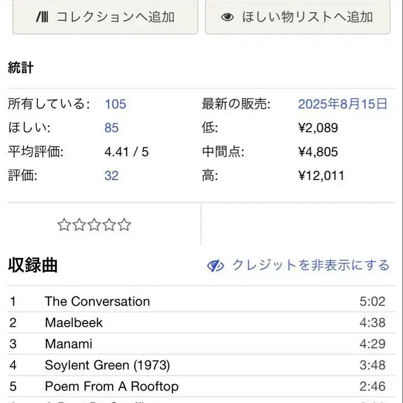Open the 85 wants link
Viewport: 403px width, 403px height.
[111, 128]
